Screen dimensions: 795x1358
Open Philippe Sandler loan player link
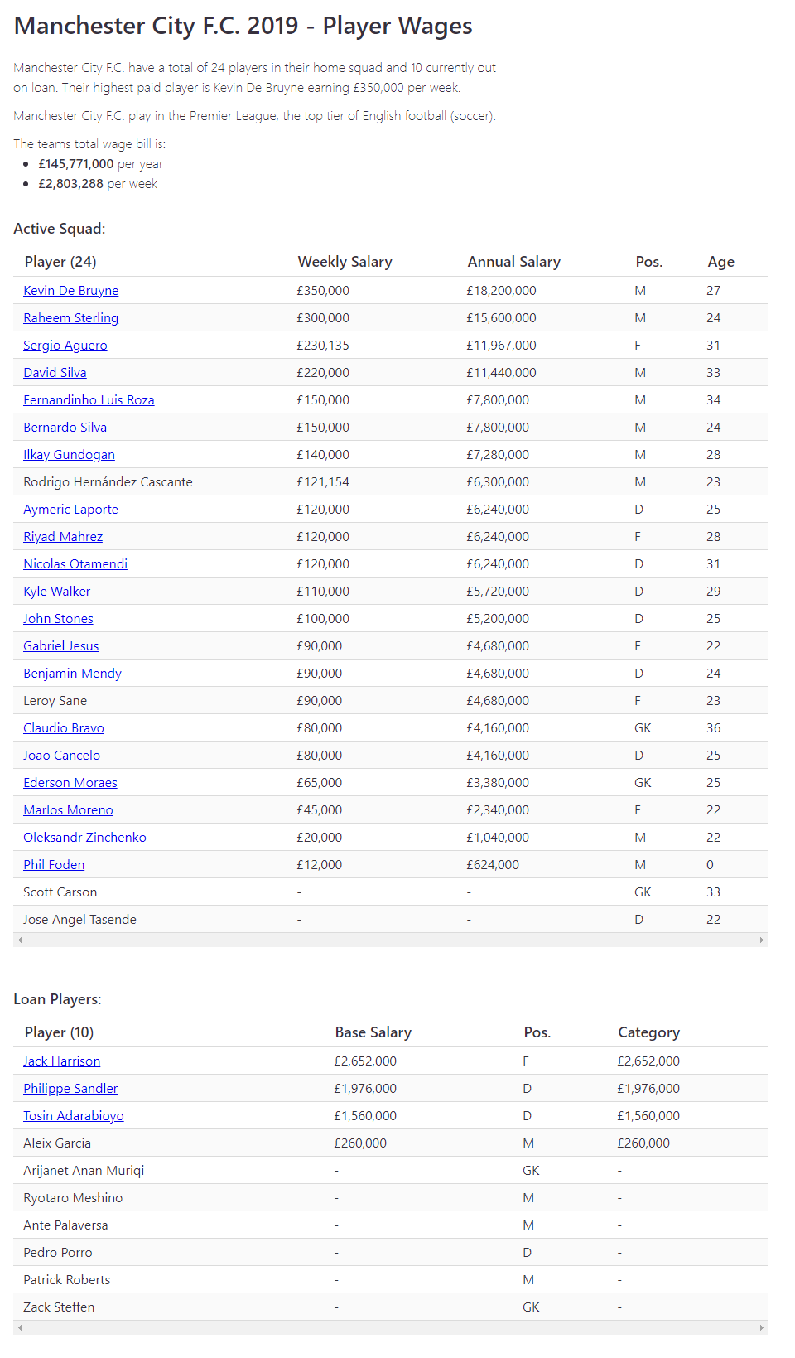click(70, 1089)
